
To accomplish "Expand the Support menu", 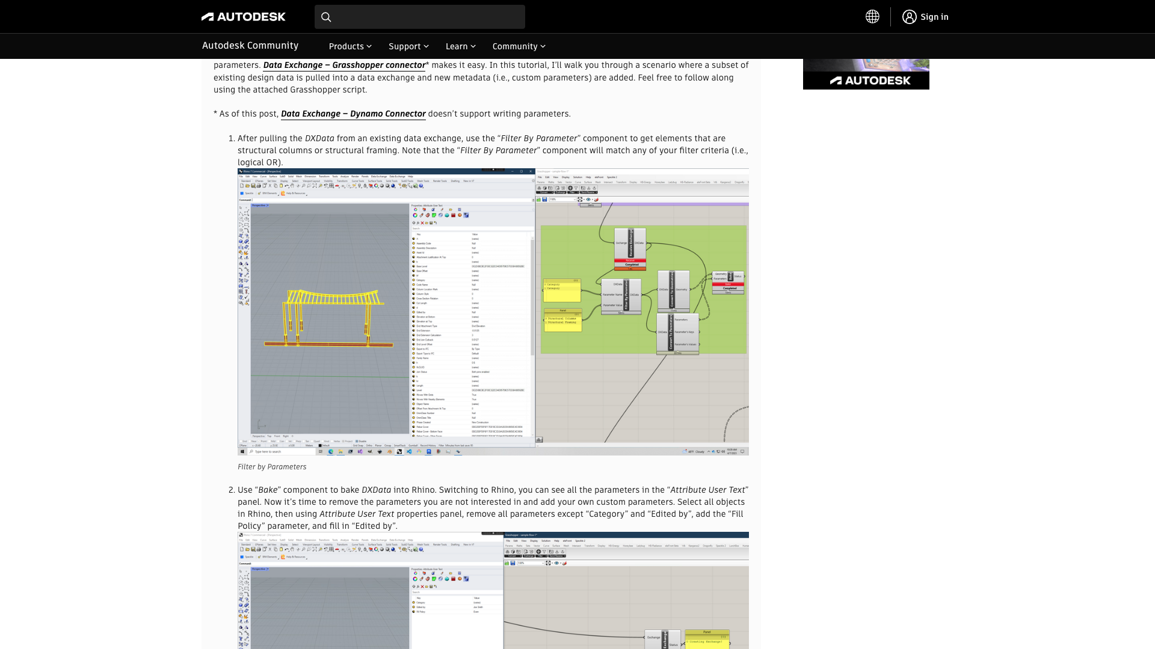I will click(x=408, y=46).
